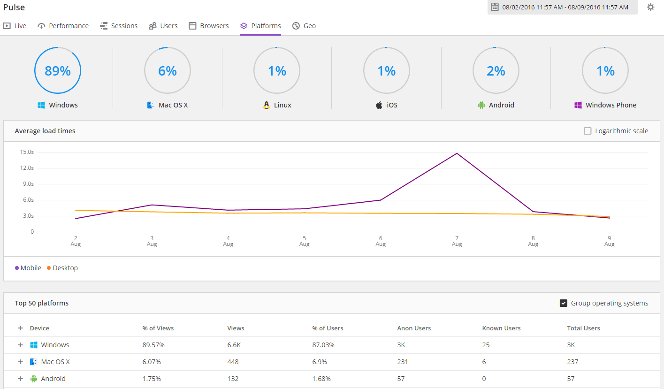Click the Mac OS X Apple logo icon
The height and width of the screenshot is (389, 664).
pos(151,105)
